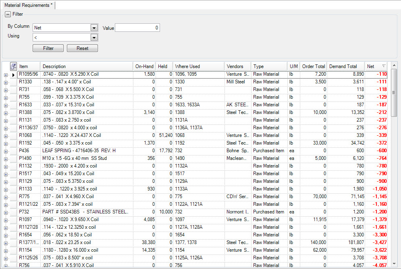Open the grid column chooser icon

(13, 66)
